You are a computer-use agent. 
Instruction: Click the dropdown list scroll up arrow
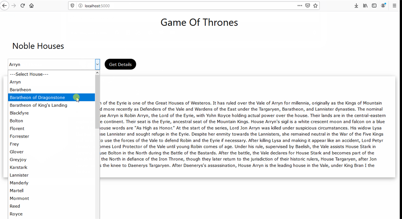(97, 73)
